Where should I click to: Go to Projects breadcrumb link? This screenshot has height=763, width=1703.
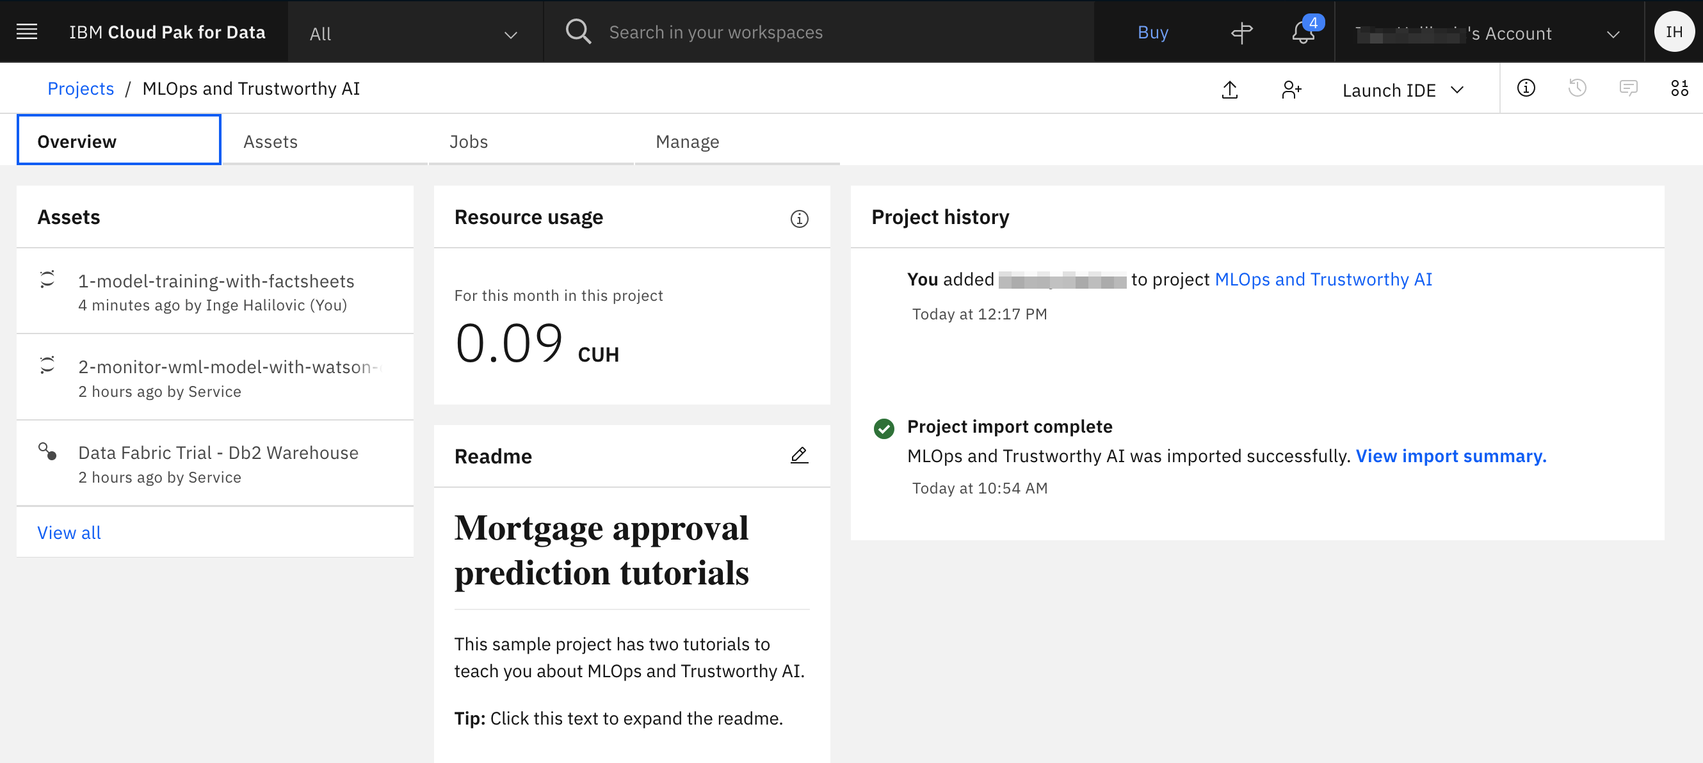tap(81, 88)
